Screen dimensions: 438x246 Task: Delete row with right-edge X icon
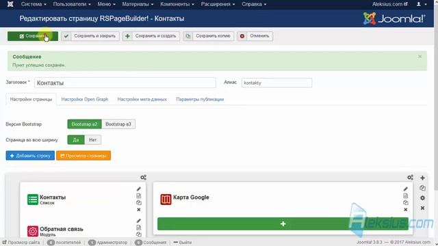click(x=422, y=208)
